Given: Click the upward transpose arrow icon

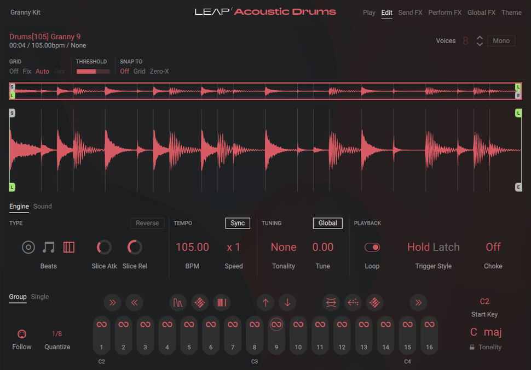Looking at the screenshot, I should (267, 302).
